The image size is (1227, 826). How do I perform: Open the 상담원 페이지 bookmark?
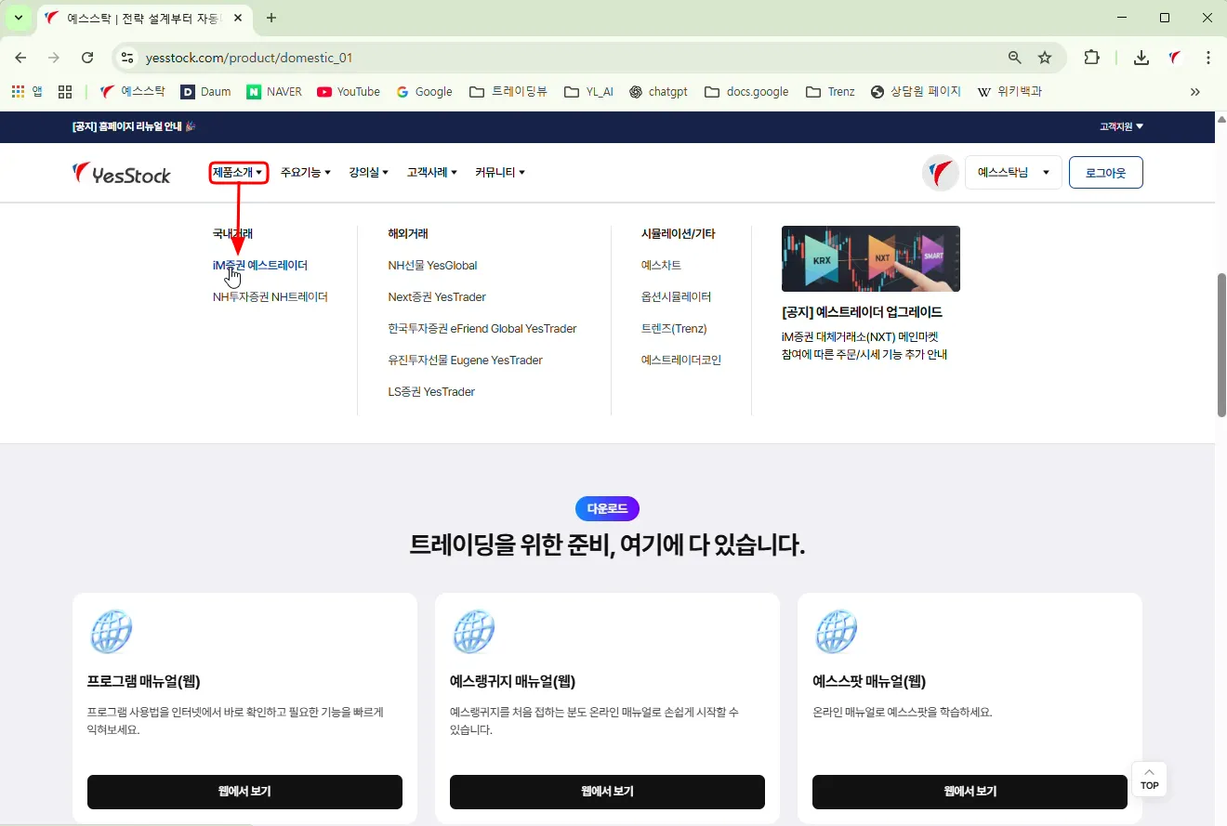coord(916,92)
